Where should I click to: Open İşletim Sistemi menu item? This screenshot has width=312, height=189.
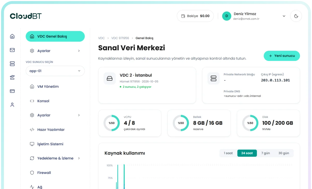(x=55, y=144)
